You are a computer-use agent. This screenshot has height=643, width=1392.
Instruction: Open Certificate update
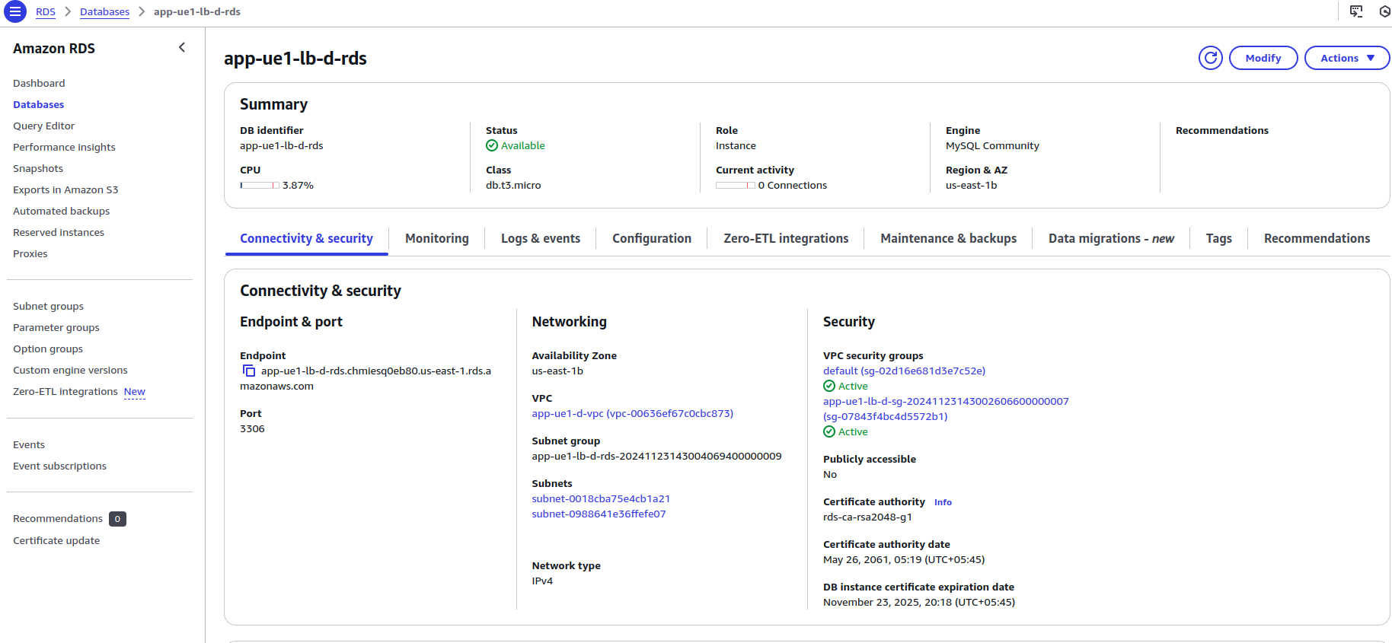click(56, 540)
